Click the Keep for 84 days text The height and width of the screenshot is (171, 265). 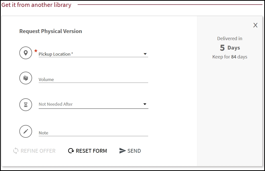[x=230, y=57]
